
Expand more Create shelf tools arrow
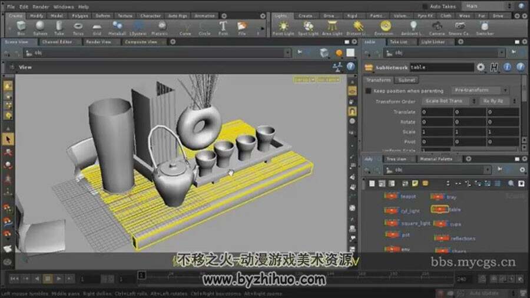[x=262, y=28]
